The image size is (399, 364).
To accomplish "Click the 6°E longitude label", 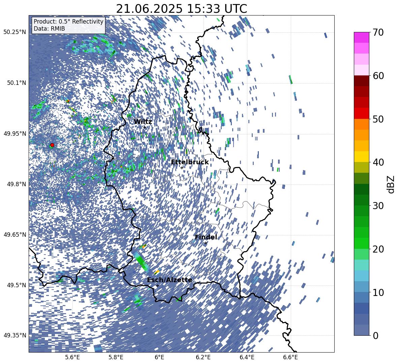I will point(159,358).
